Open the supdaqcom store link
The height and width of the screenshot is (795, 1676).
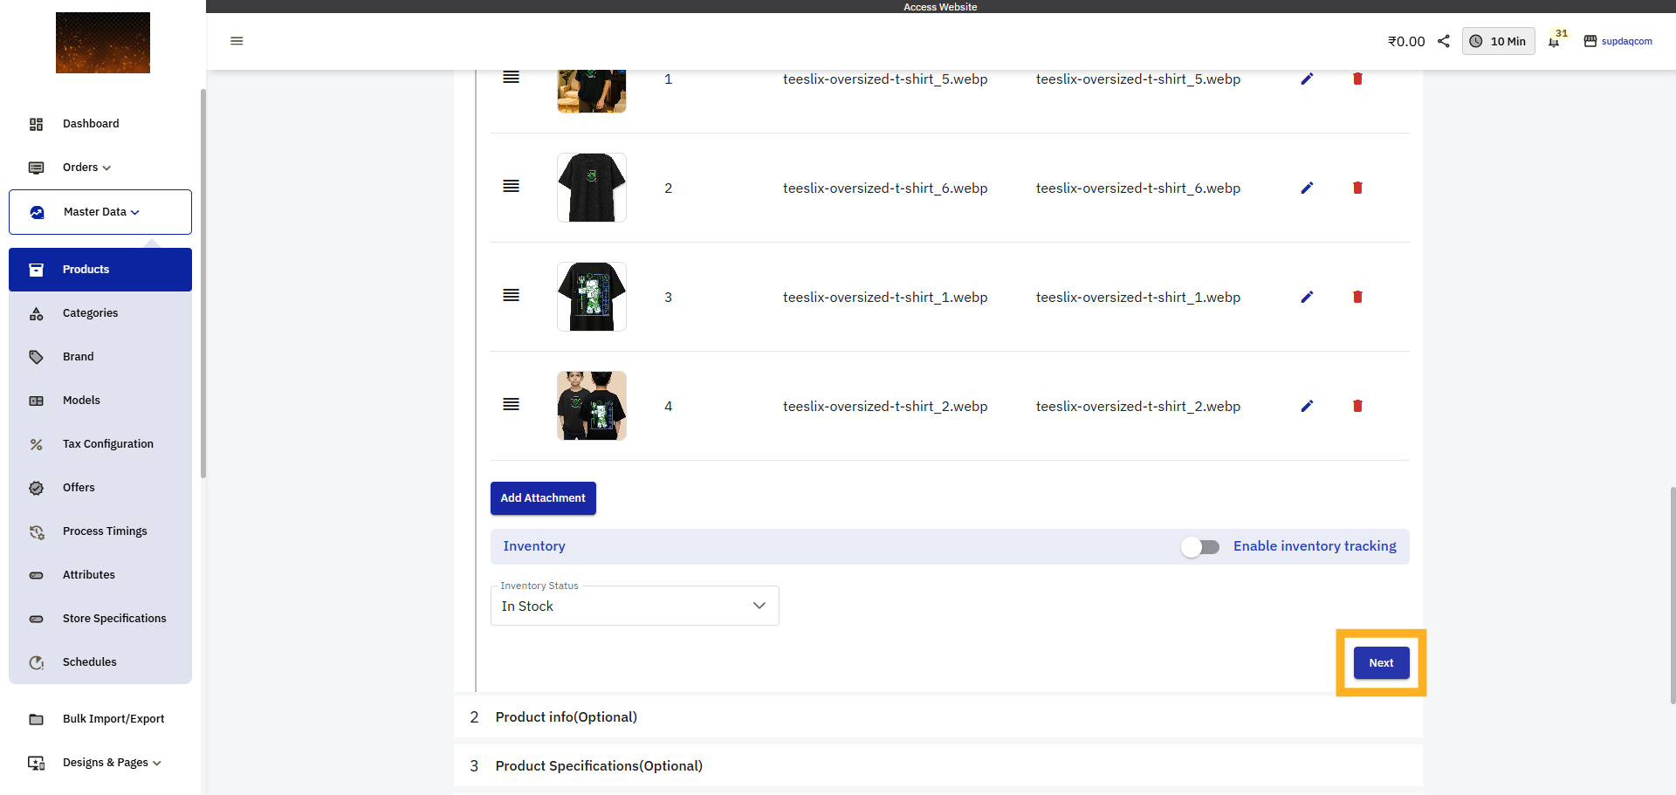point(1618,41)
